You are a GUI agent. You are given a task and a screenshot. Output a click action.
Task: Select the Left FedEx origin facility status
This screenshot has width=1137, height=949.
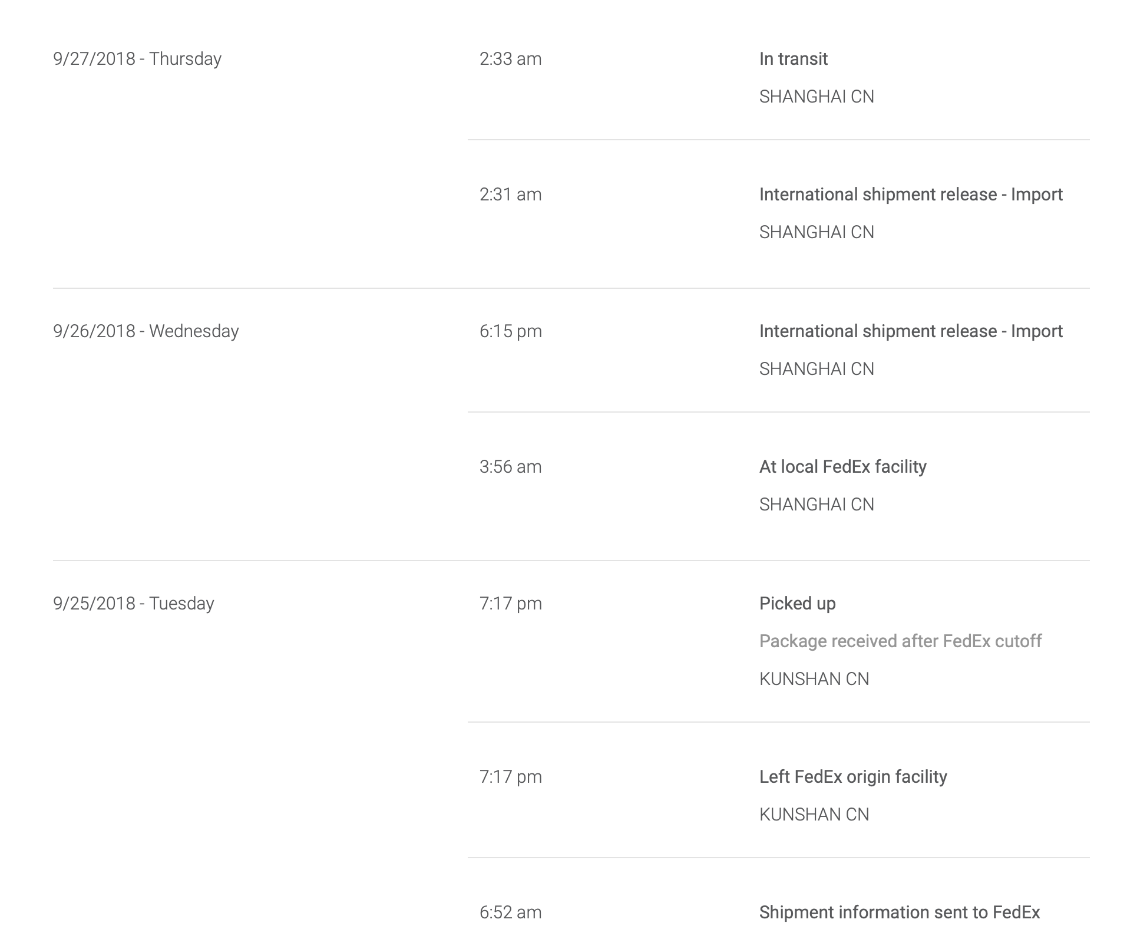[x=853, y=777]
